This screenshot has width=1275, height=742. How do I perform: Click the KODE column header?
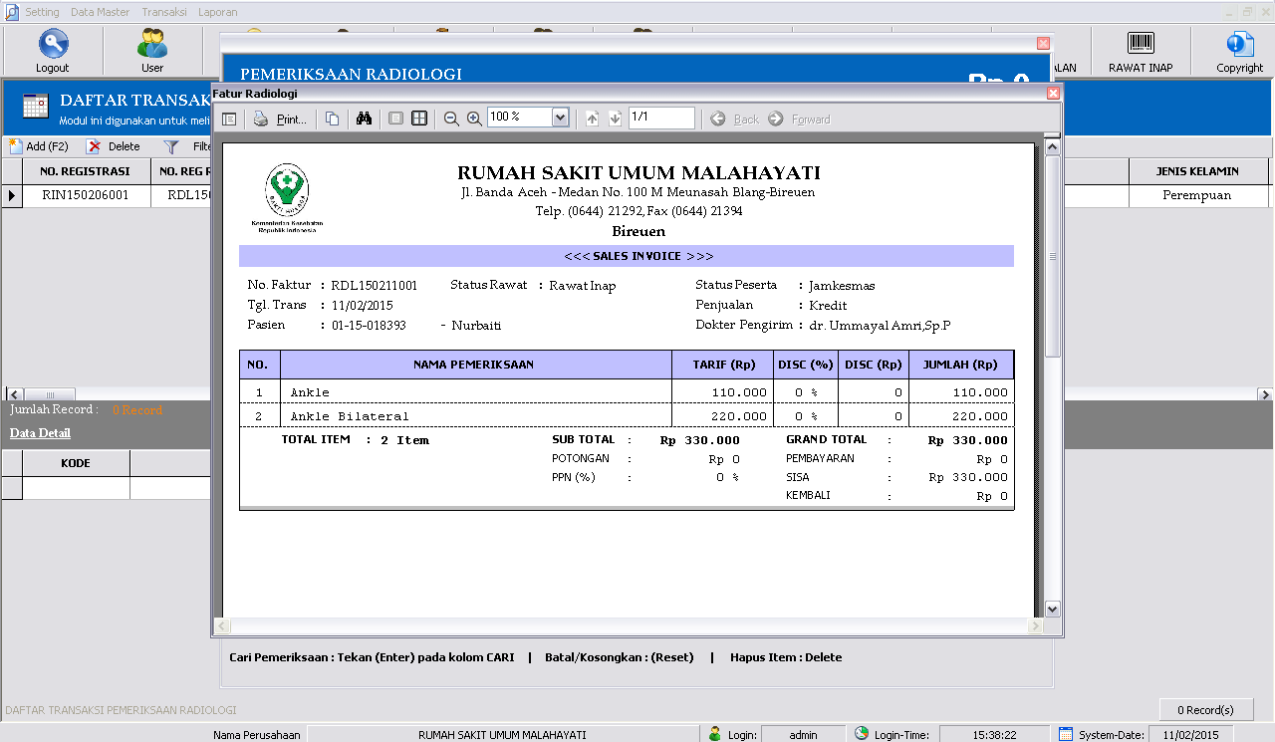(x=76, y=463)
